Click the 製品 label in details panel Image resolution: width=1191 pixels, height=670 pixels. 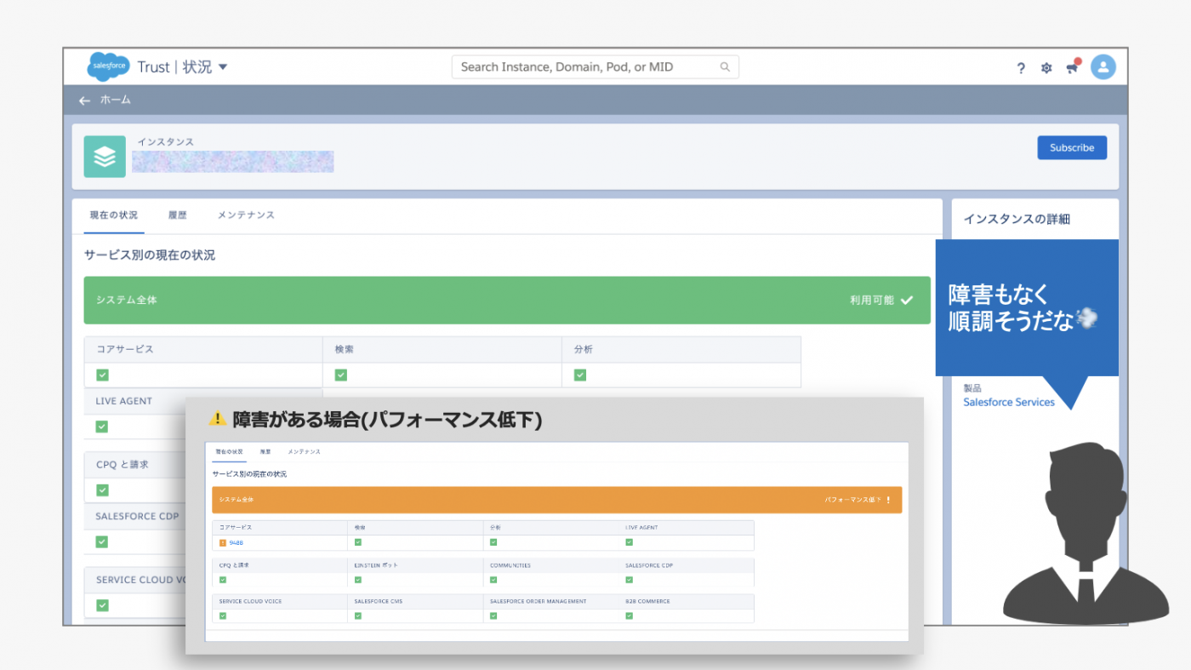pos(972,387)
